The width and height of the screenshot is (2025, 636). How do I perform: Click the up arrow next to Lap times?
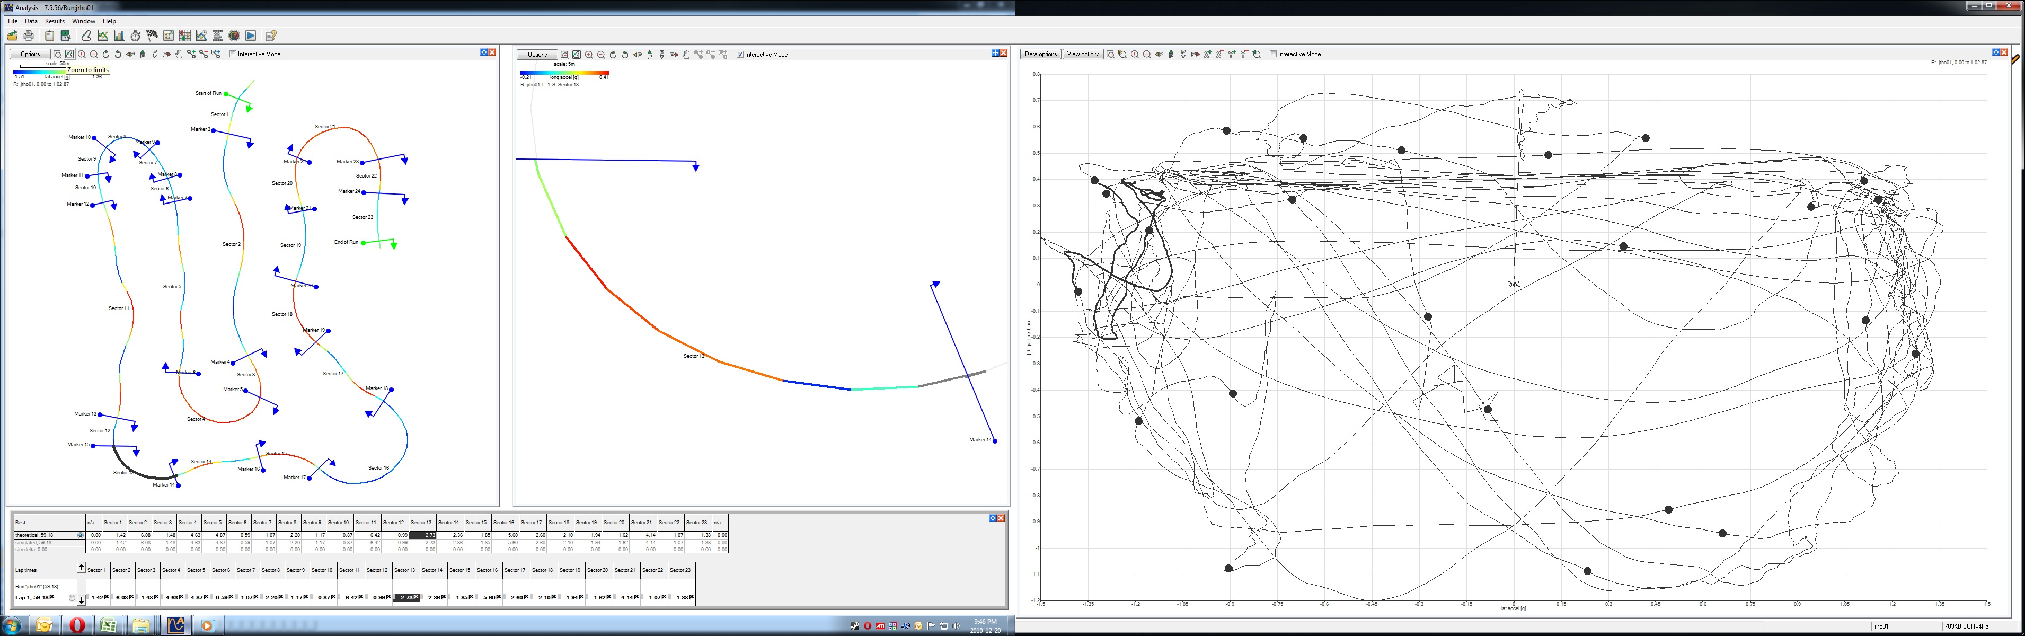click(x=81, y=568)
